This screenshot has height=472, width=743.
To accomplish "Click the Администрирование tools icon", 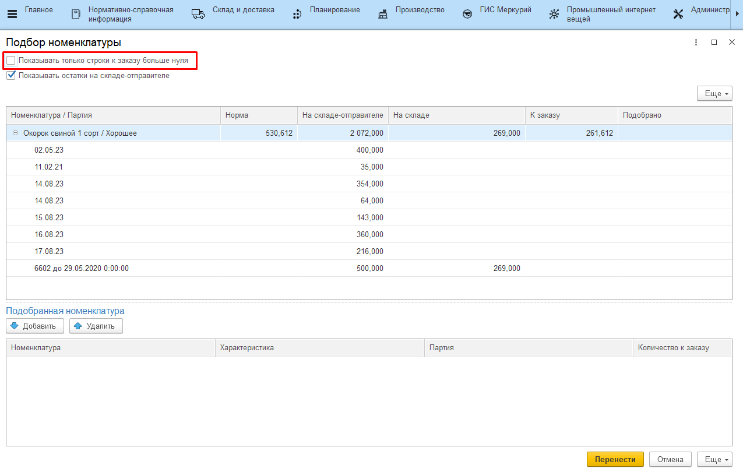I will (678, 14).
